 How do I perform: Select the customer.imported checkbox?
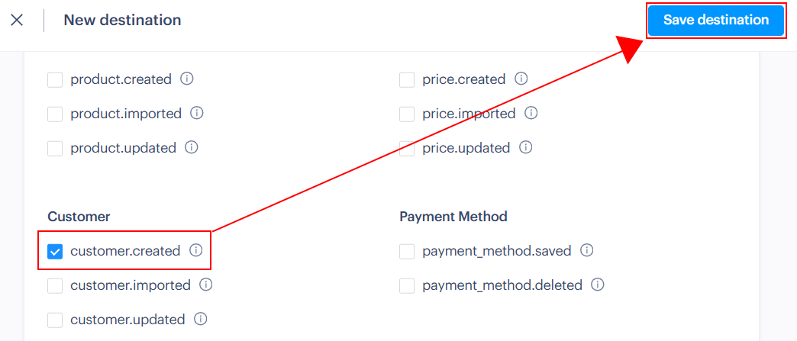55,285
